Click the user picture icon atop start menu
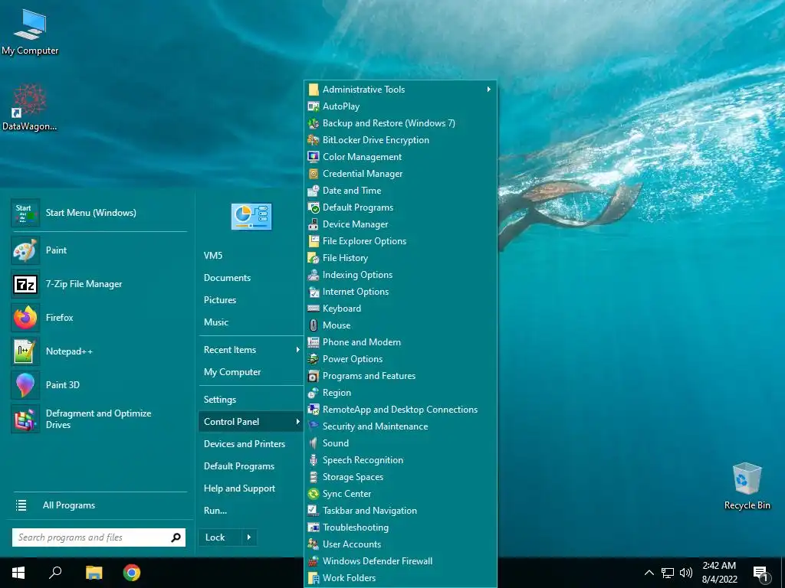 [251, 217]
